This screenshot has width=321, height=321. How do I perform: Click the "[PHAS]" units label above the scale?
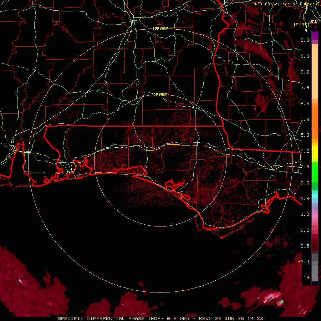[x=301, y=25]
